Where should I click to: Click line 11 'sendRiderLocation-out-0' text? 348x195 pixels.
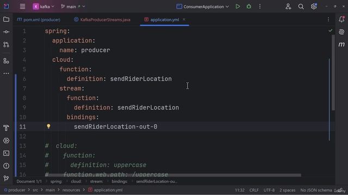[115, 127]
